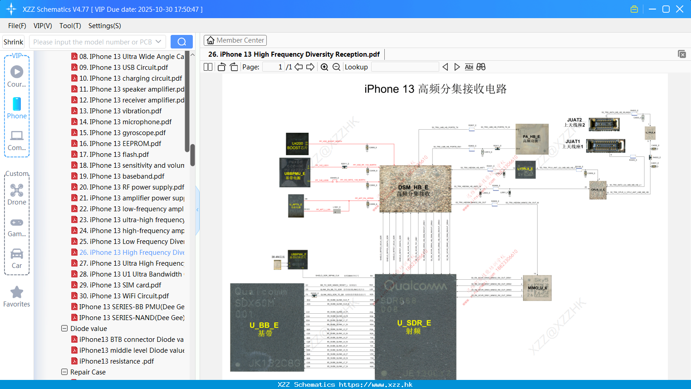Open the Drone category
Screen dimensions: 691x389
(17, 194)
